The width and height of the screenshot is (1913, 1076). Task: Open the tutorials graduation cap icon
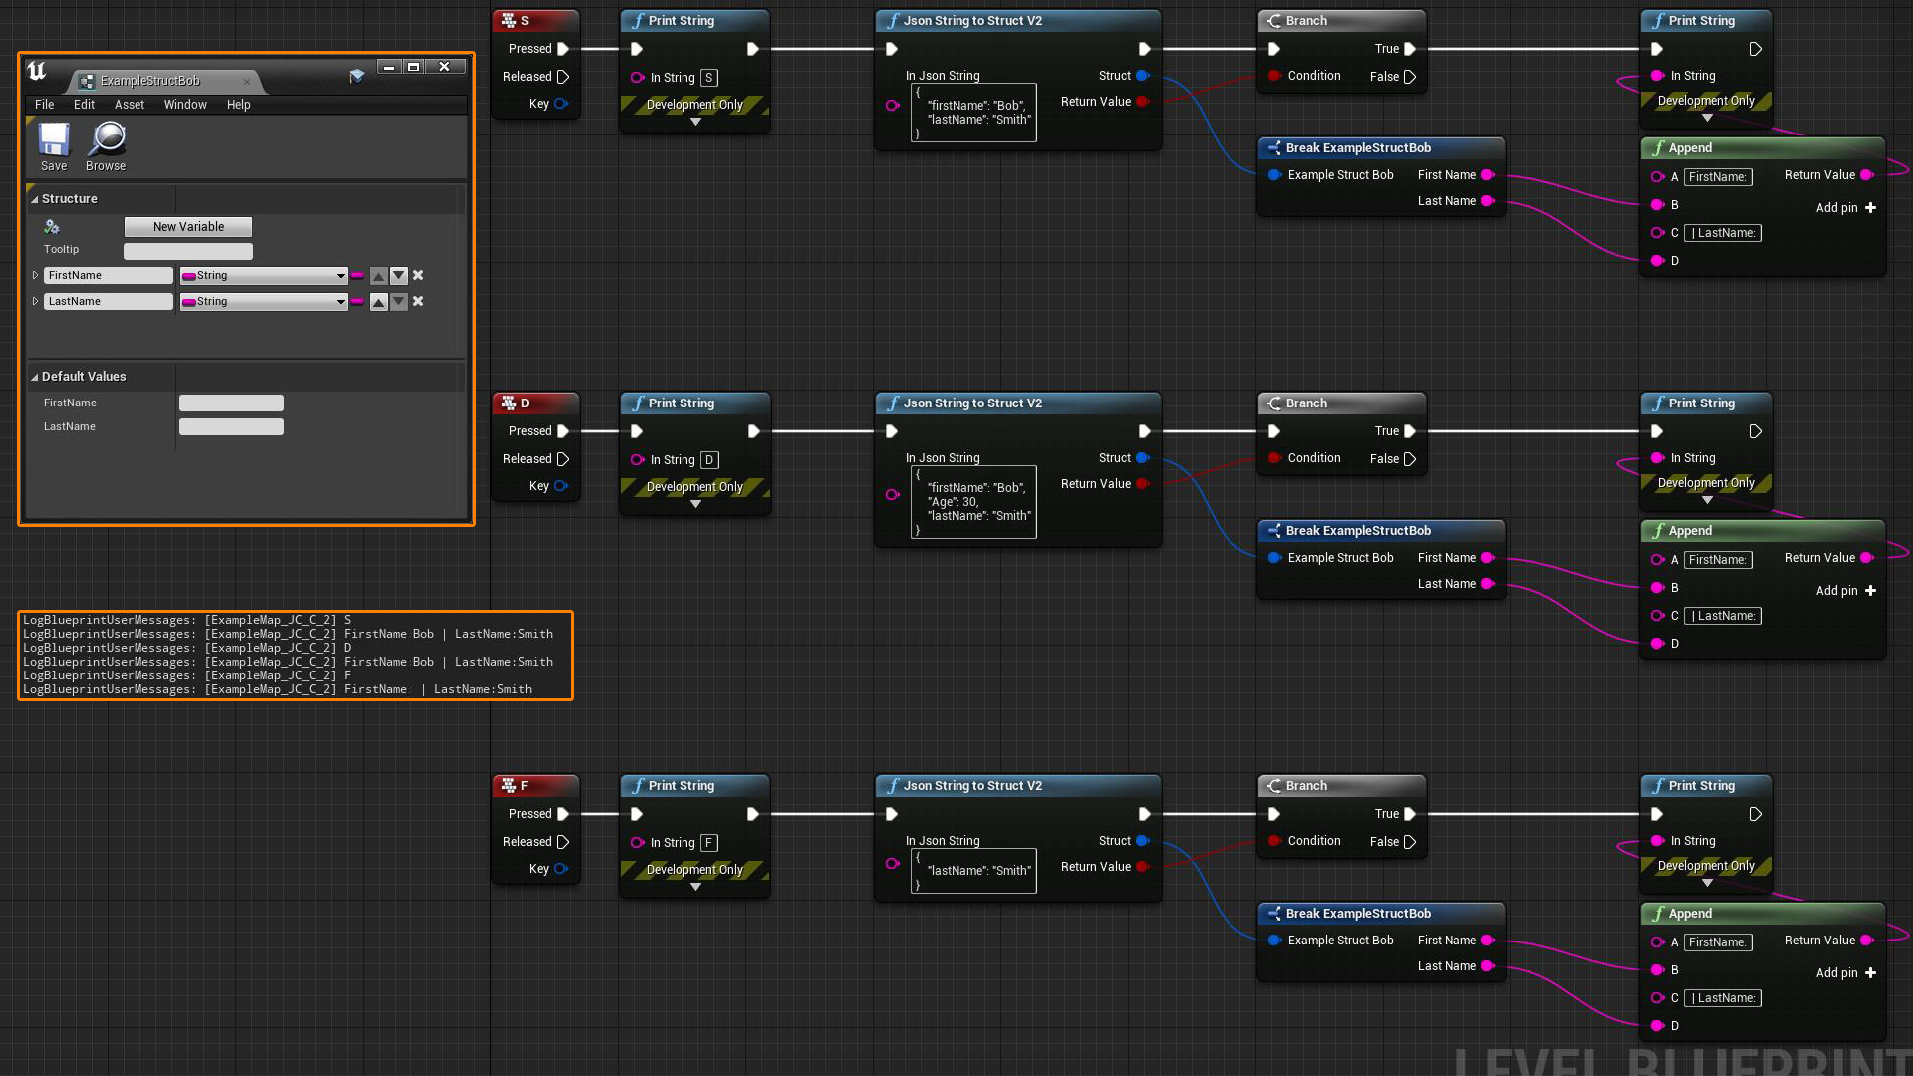pos(356,77)
